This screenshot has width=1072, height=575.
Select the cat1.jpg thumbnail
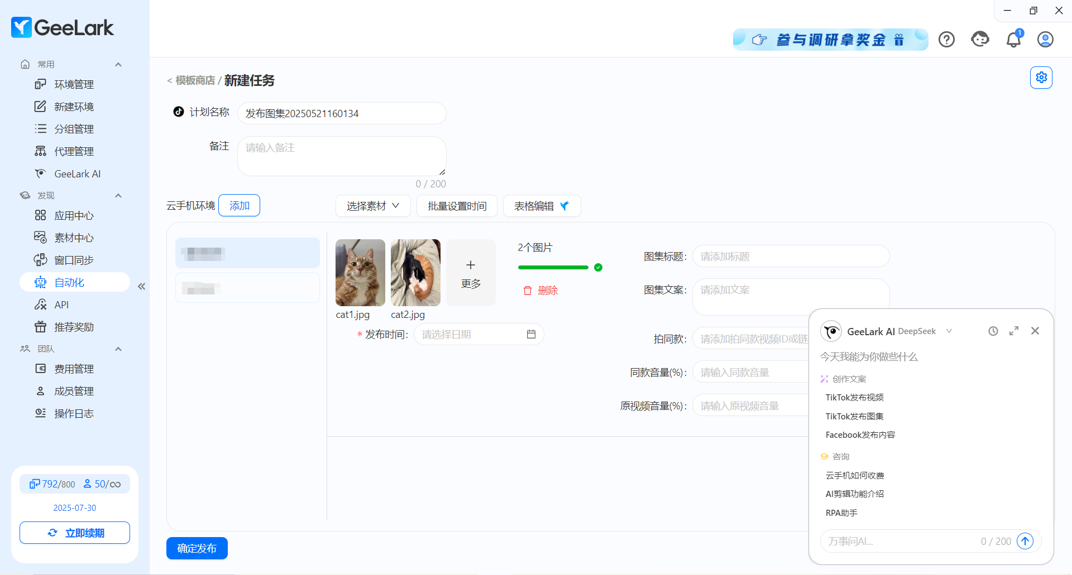click(x=360, y=273)
